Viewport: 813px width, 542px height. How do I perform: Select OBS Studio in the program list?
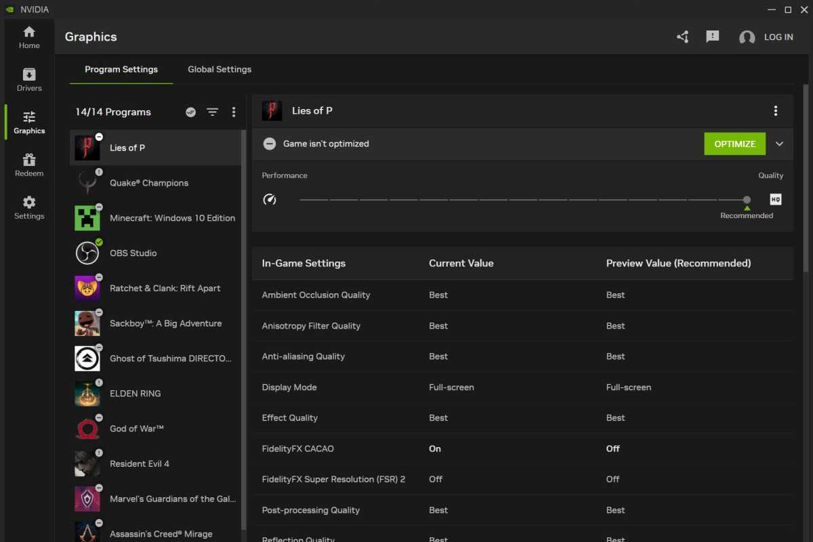point(133,253)
